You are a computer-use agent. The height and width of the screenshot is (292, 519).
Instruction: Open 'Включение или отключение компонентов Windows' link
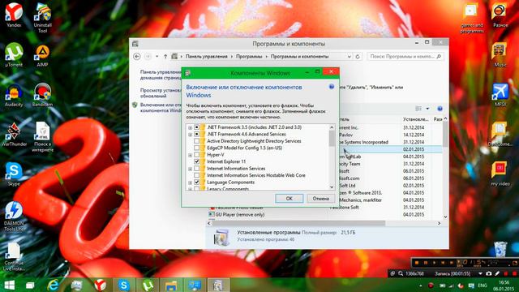pyautogui.click(x=161, y=108)
